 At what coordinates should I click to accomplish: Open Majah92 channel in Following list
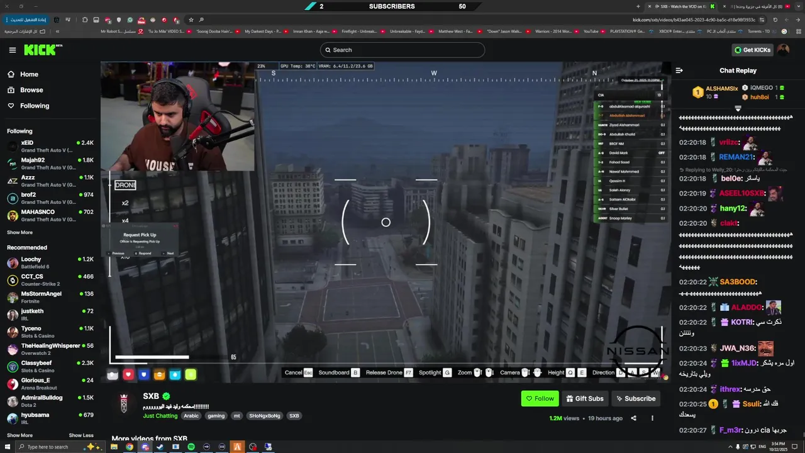(x=50, y=164)
